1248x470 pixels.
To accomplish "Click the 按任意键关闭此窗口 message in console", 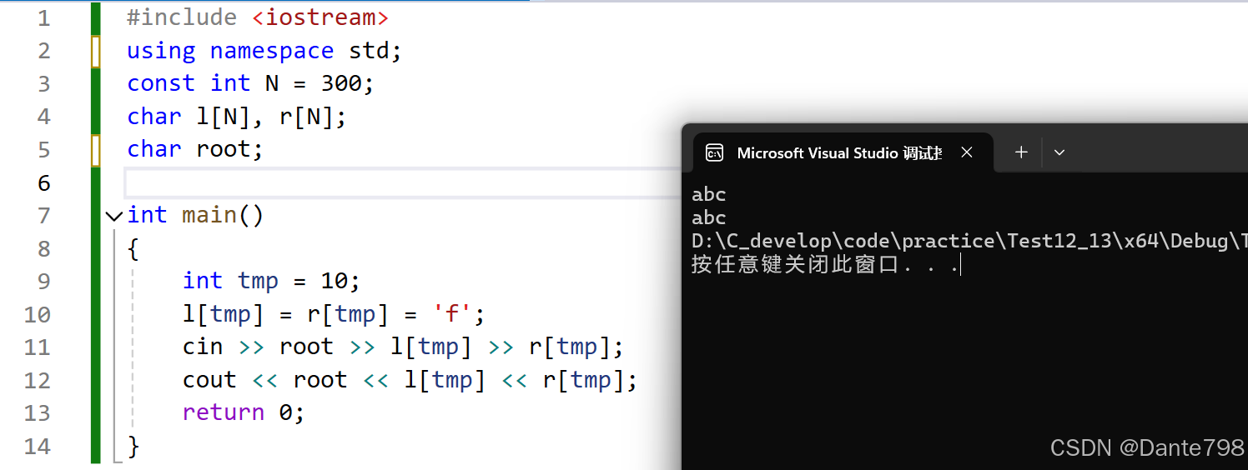I will (826, 265).
